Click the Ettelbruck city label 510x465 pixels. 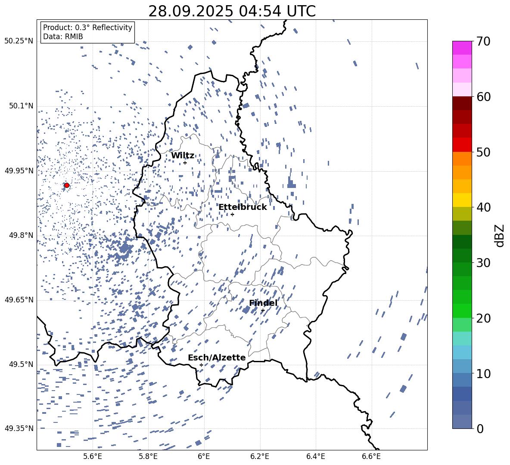(243, 207)
